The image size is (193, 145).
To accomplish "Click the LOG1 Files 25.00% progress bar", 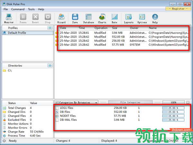I will (x=173, y=108).
